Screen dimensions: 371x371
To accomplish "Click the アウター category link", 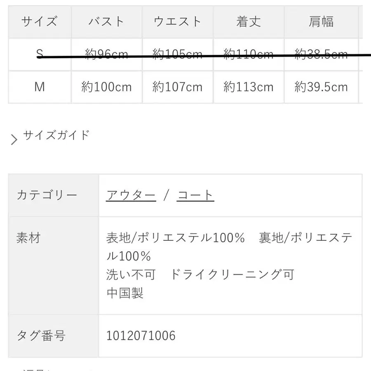I will [x=131, y=194].
